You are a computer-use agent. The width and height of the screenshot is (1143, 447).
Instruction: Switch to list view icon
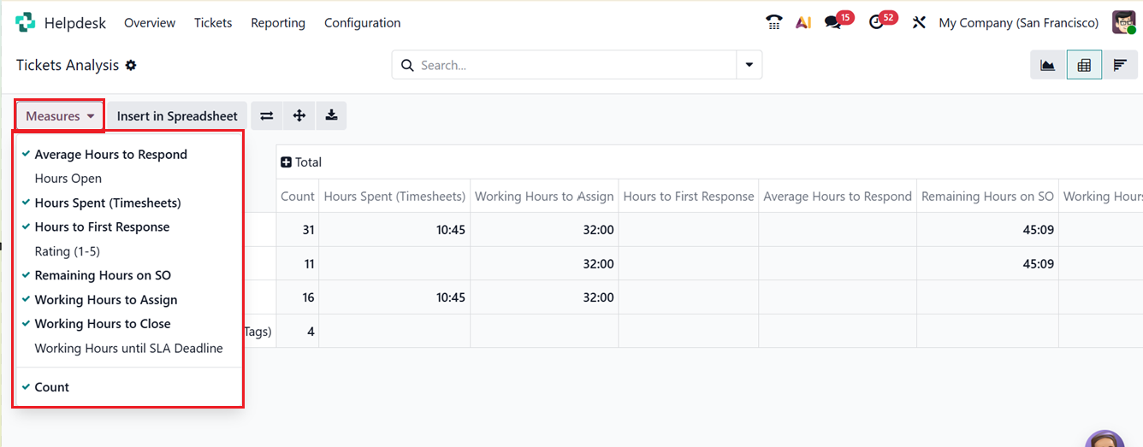pyautogui.click(x=1119, y=66)
